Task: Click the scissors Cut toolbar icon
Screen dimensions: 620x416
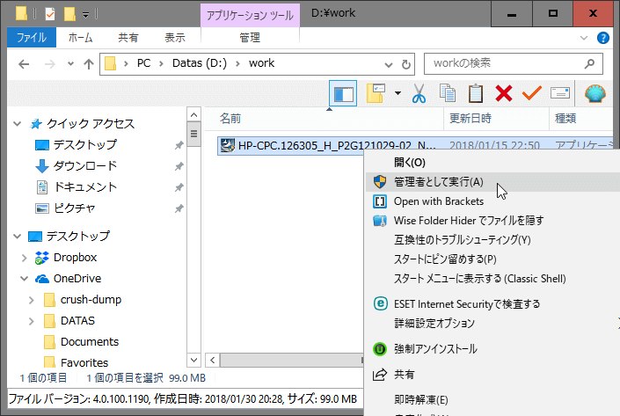Action: (x=419, y=93)
